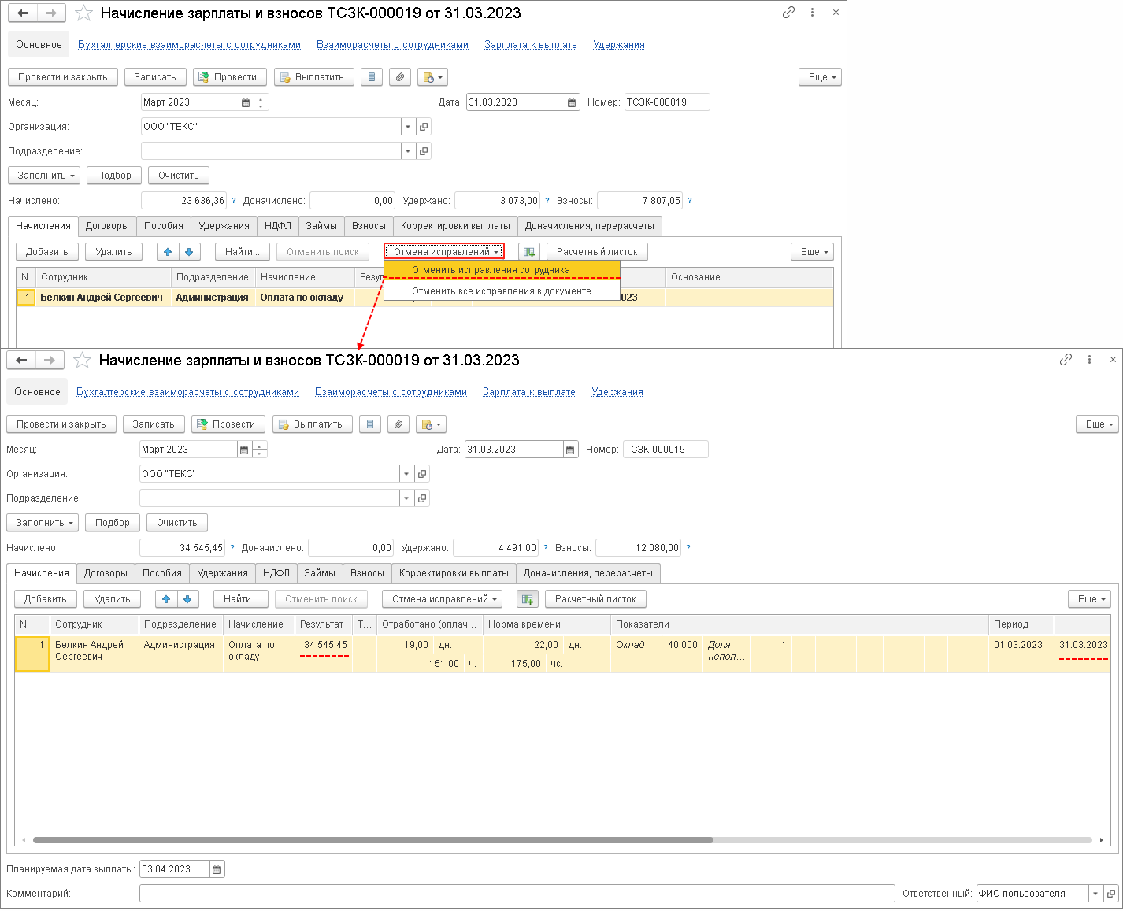
Task: Open the Заполнить dropdown in the lower window
Action: [x=43, y=523]
